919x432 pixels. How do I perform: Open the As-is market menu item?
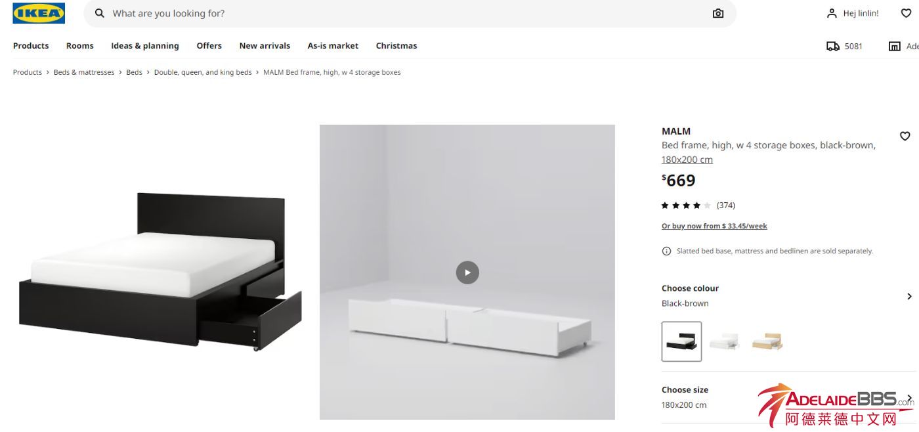(x=333, y=46)
